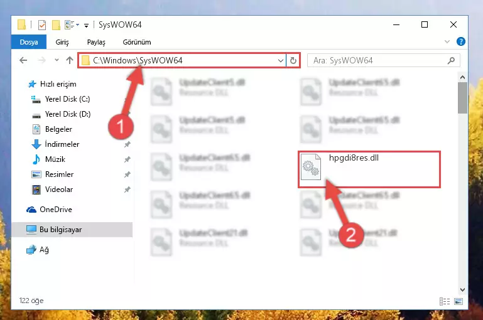The image size is (483, 320).
Task: Click the pin icon next to İndirmeler
Action: click(127, 144)
